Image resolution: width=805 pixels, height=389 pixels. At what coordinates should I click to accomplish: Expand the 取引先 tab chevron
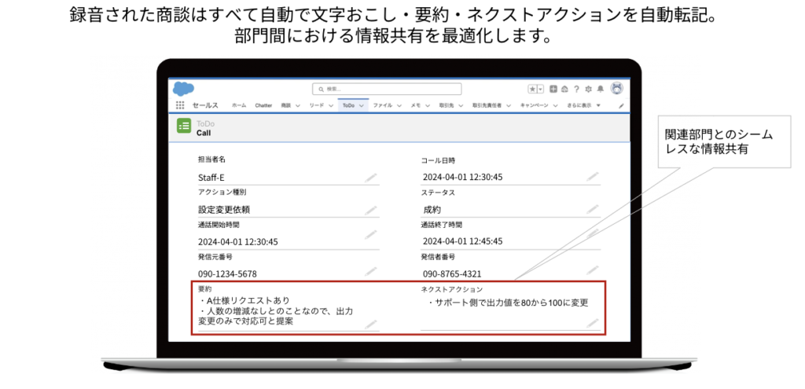461,106
